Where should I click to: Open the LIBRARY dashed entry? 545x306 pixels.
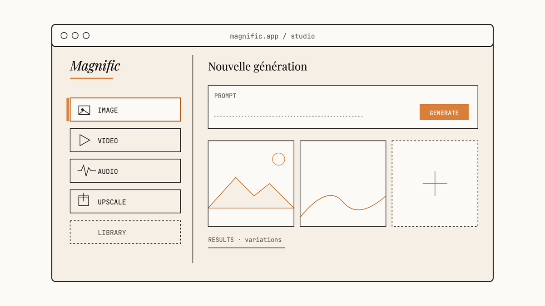pos(125,232)
